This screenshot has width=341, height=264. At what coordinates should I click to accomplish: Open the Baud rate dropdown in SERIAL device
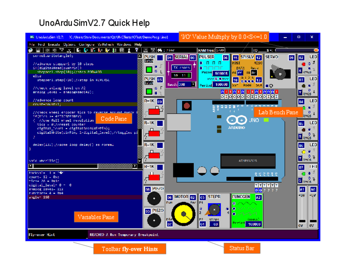[x=193, y=85]
